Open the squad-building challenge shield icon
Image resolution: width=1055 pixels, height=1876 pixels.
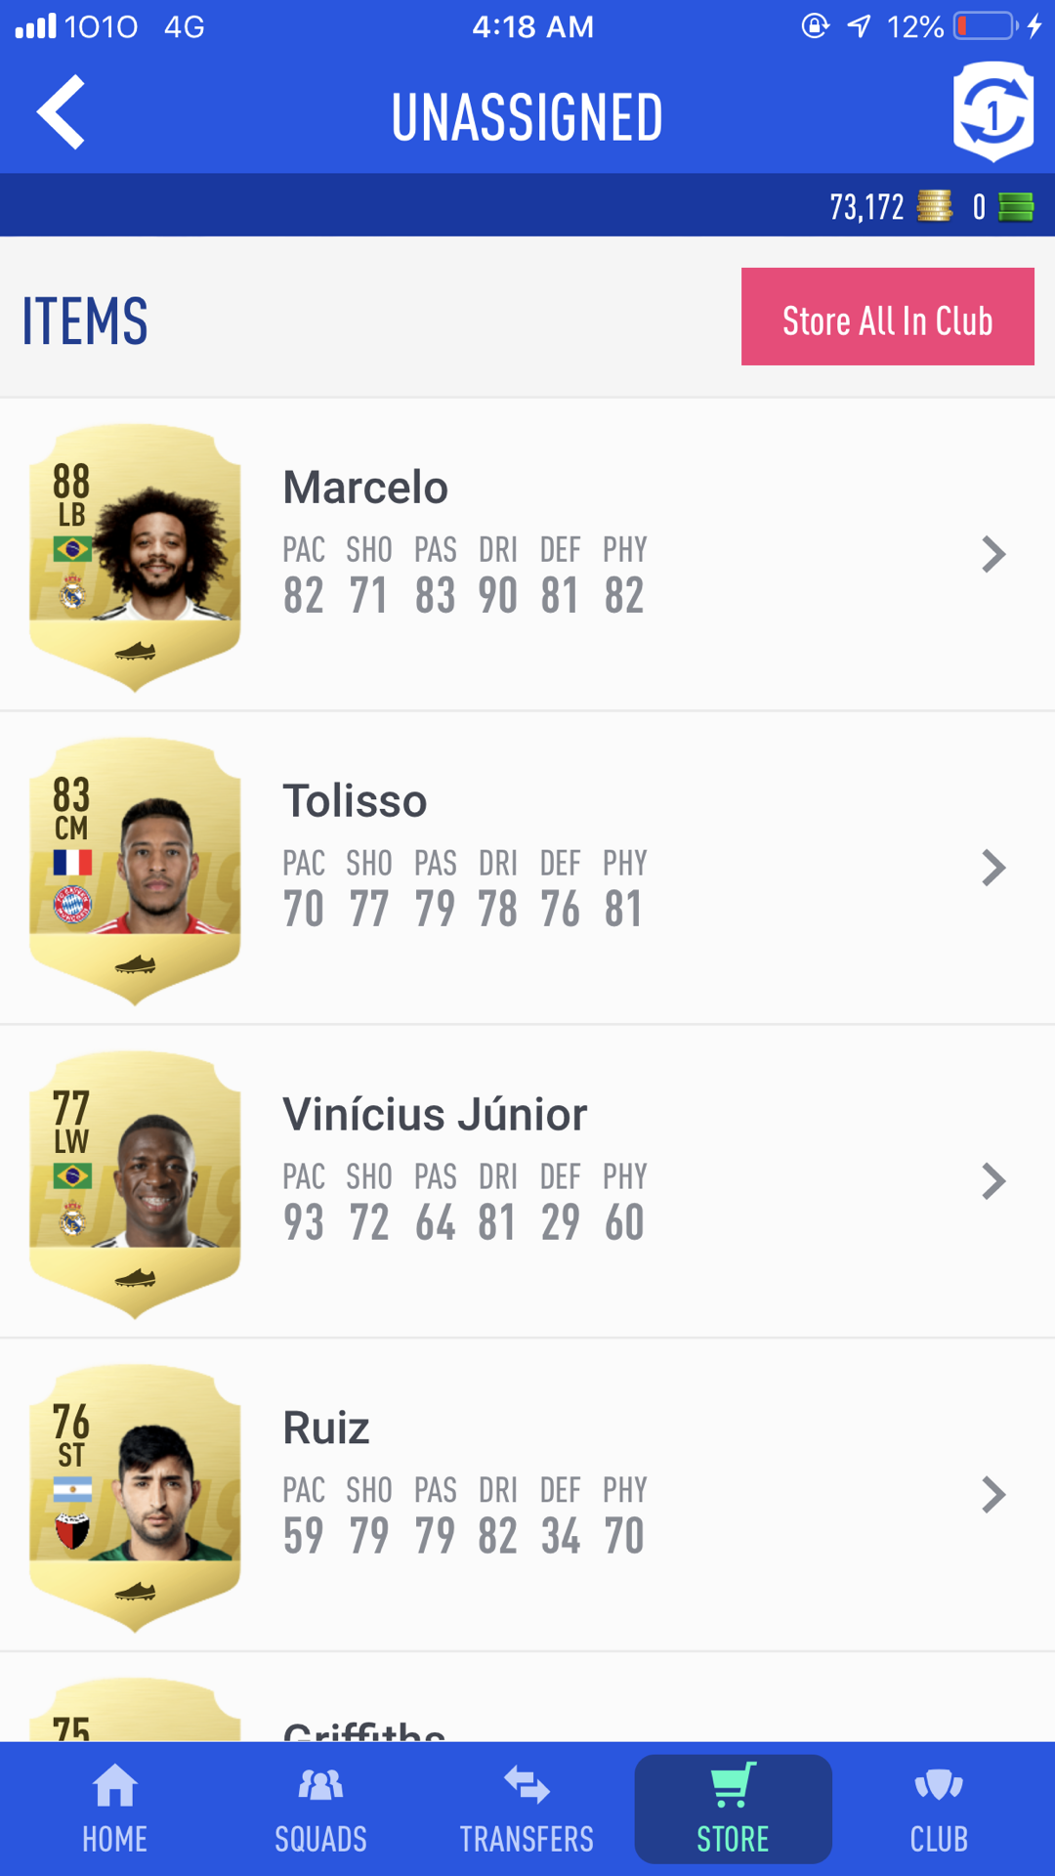[x=993, y=111]
